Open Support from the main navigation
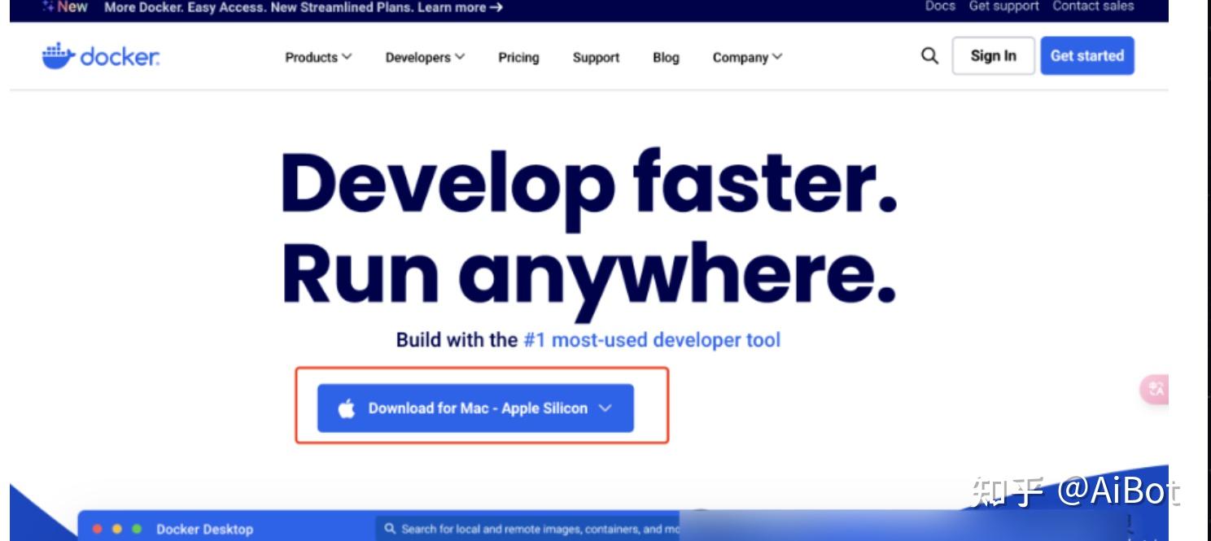 coord(596,57)
